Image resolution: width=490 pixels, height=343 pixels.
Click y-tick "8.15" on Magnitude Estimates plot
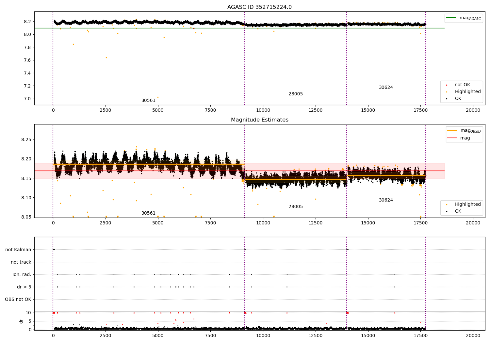[x=26, y=178]
